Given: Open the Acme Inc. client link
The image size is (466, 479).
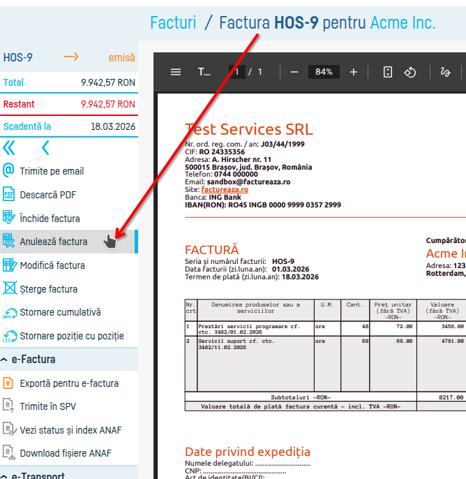Looking at the screenshot, I should [x=402, y=23].
